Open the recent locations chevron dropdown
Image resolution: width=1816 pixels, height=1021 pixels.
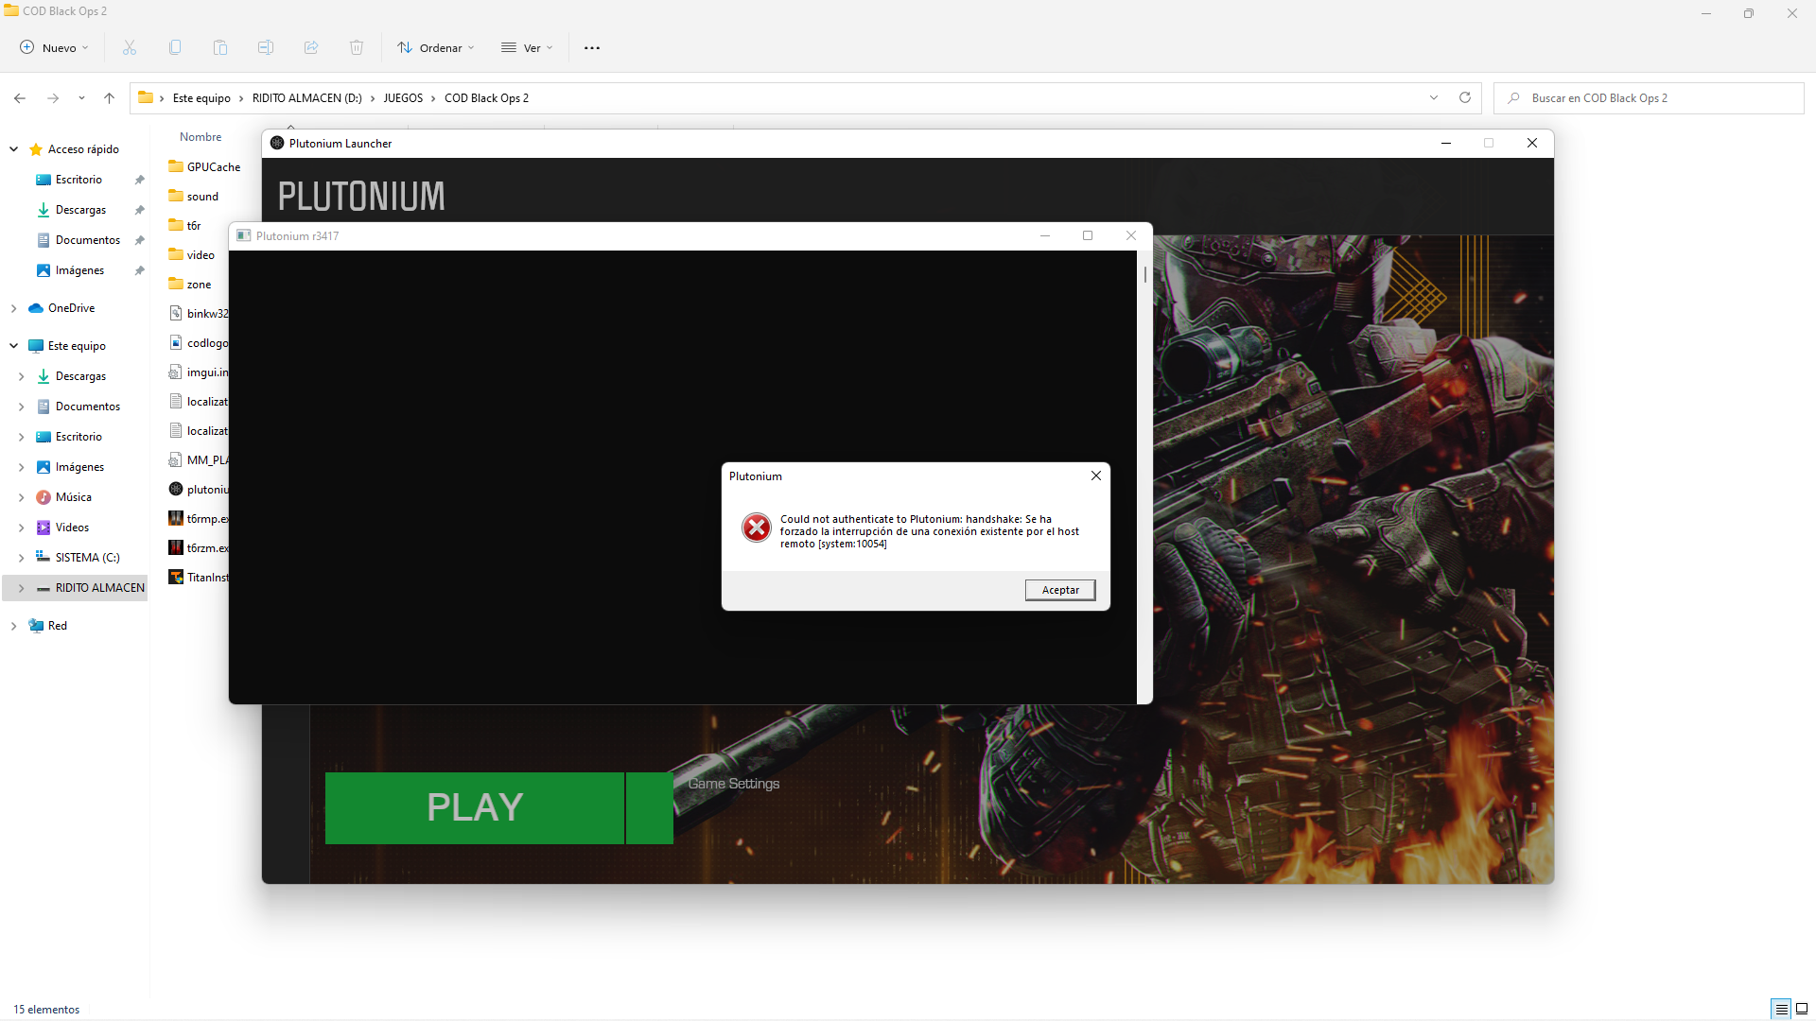pos(81,98)
